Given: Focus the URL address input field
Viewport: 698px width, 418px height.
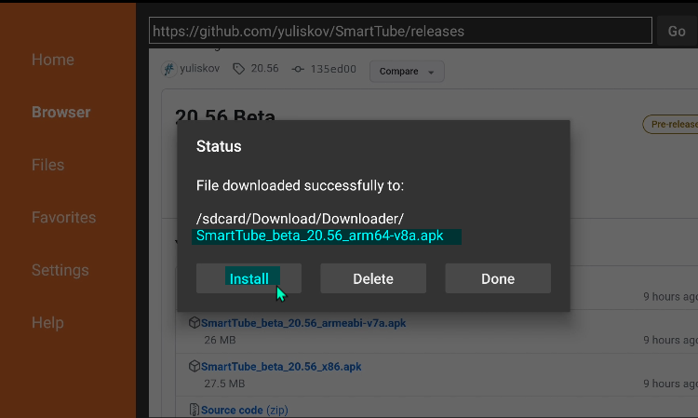Looking at the screenshot, I should tap(400, 31).
